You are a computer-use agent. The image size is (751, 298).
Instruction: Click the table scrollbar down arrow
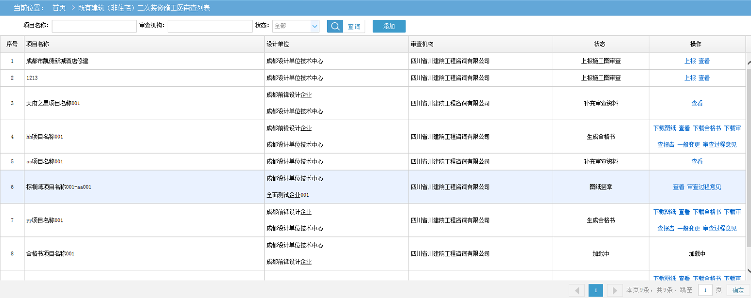tap(748, 271)
